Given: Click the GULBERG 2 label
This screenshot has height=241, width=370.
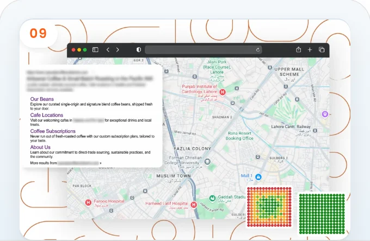Looking at the screenshot, I should pyautogui.click(x=279, y=158).
